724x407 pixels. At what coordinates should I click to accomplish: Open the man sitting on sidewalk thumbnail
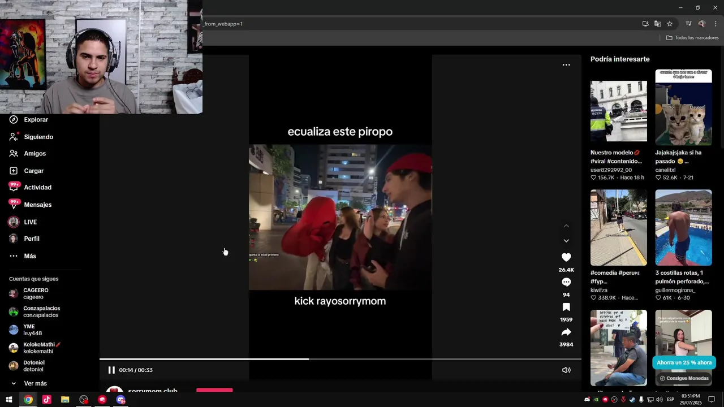pos(619,348)
